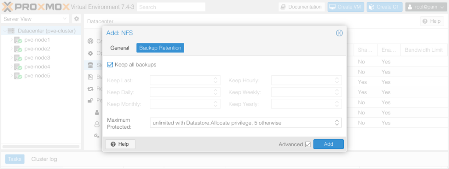Click the Bandwidth Limit column header
Viewport: 449px width, 169px height.
[x=424, y=50]
